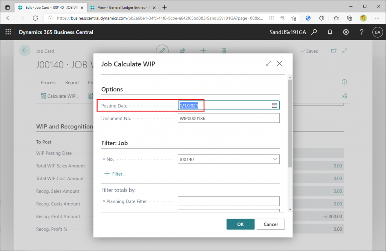Add a new Filter to Job

click(115, 174)
